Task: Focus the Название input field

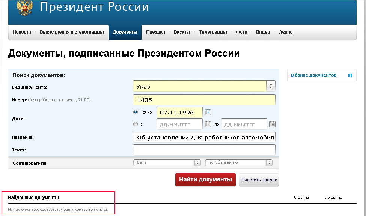Action: click(x=204, y=137)
